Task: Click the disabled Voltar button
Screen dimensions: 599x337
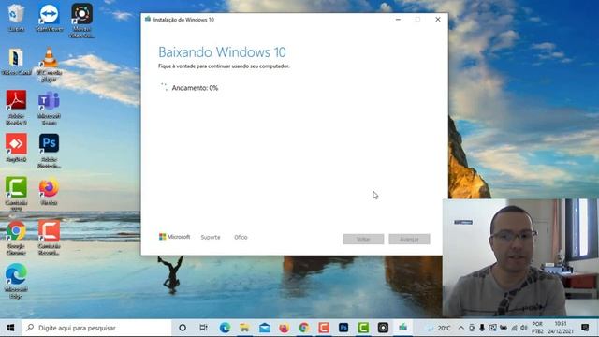Action: click(x=363, y=240)
